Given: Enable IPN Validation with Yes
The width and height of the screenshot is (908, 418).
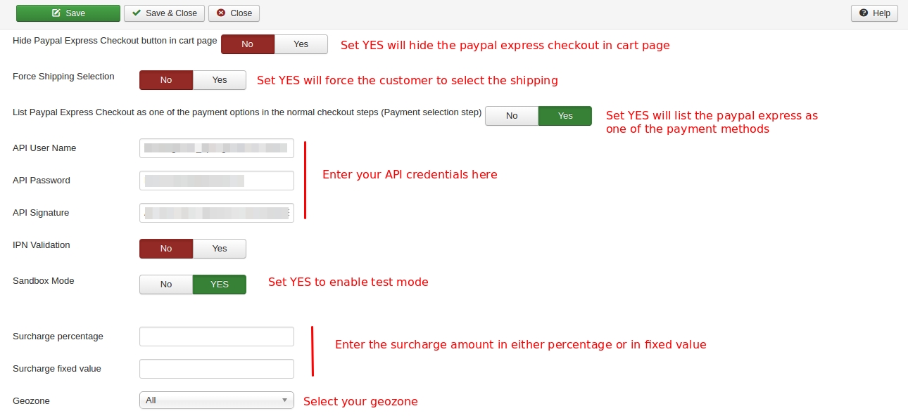Looking at the screenshot, I should click(x=220, y=249).
